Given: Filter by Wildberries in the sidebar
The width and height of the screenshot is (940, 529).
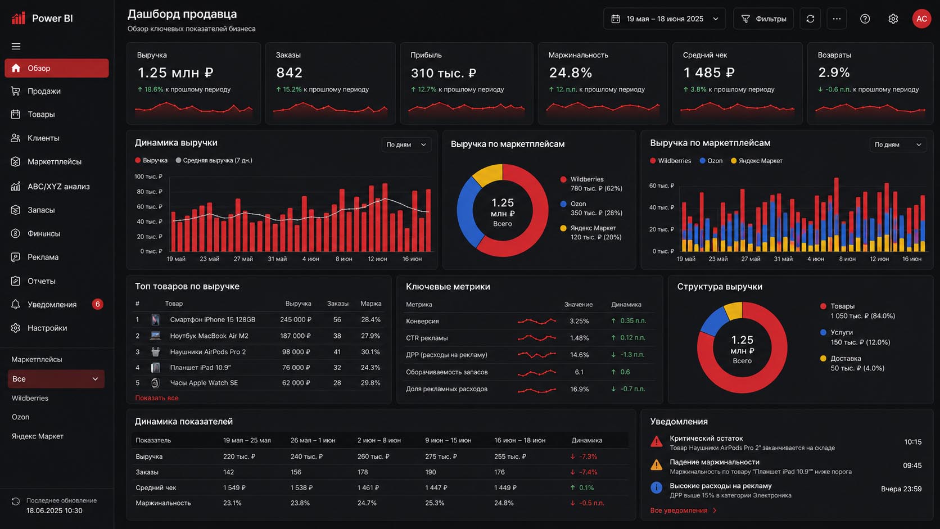Looking at the screenshot, I should pos(30,398).
